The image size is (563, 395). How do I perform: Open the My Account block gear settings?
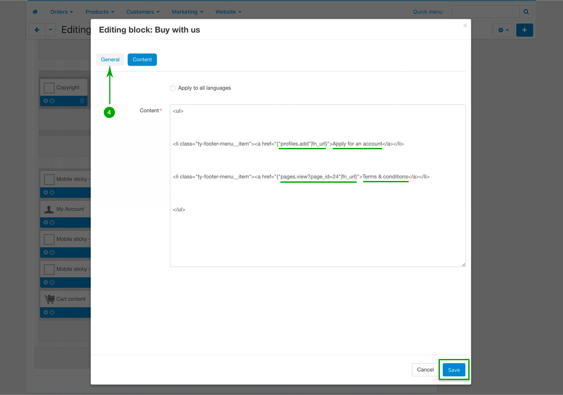coord(45,222)
